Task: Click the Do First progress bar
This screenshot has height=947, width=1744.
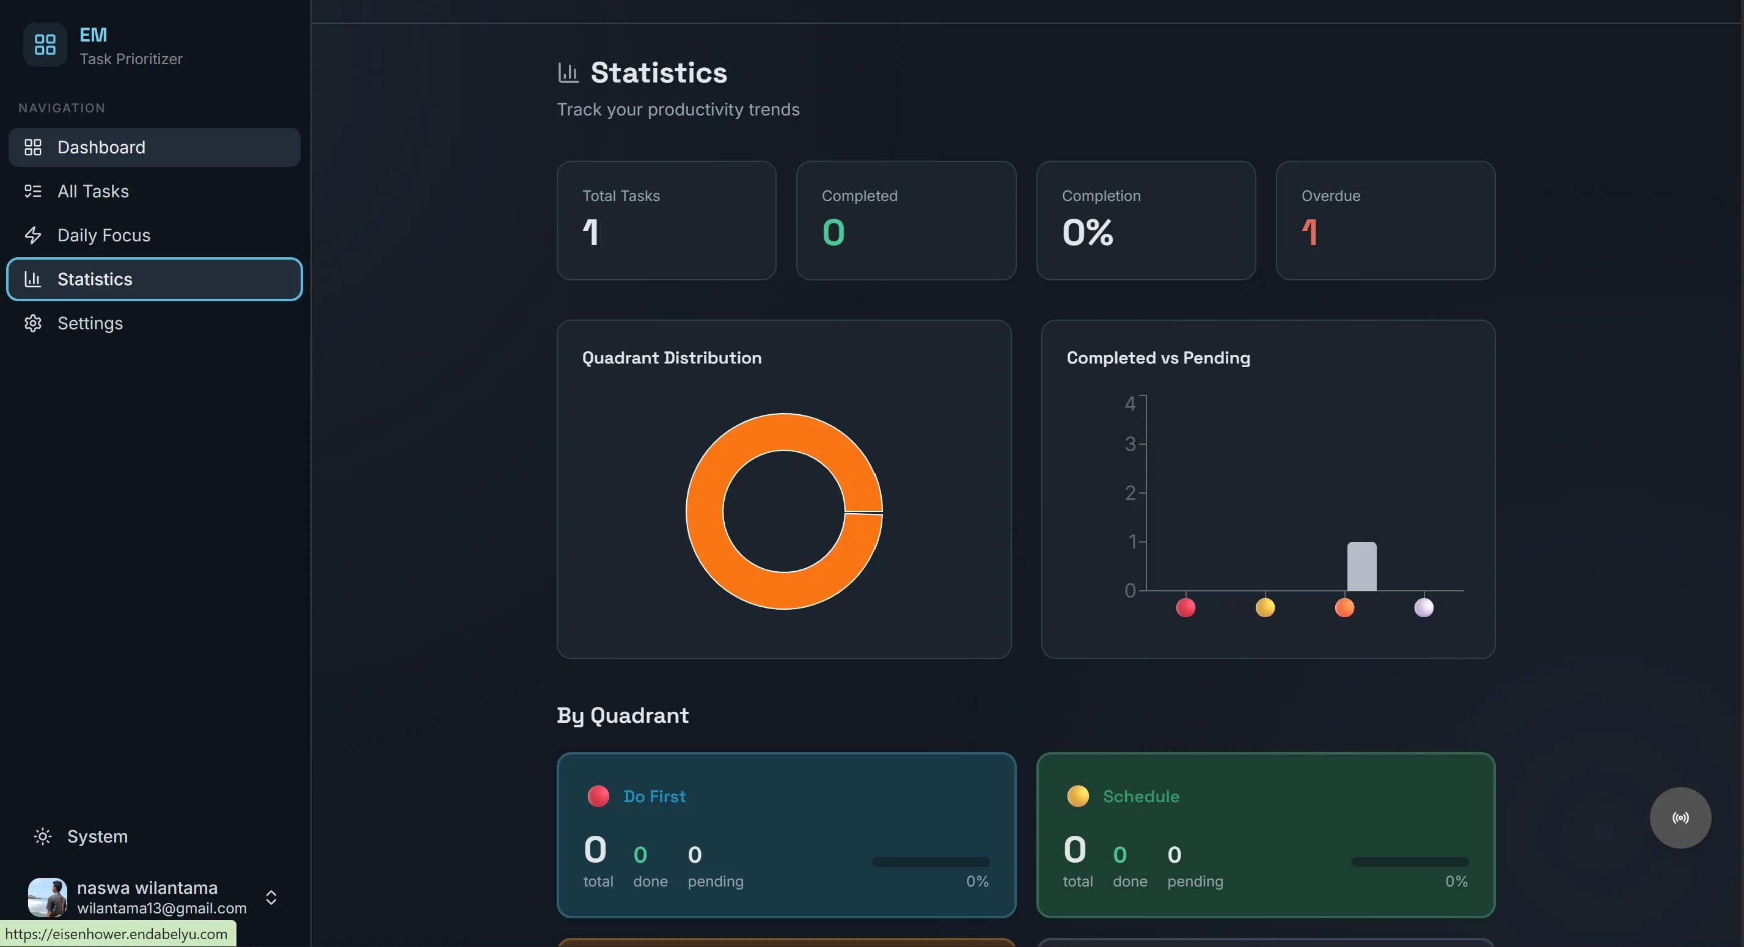Action: tap(930, 861)
